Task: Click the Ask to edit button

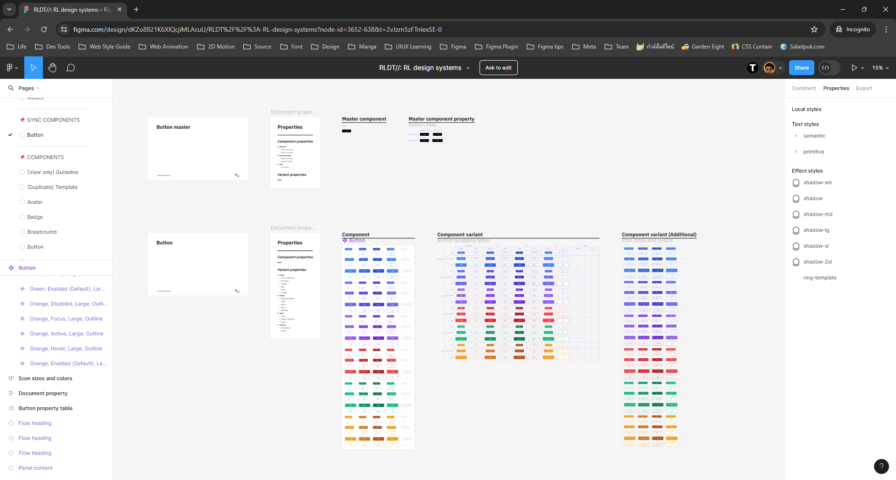Action: point(499,68)
